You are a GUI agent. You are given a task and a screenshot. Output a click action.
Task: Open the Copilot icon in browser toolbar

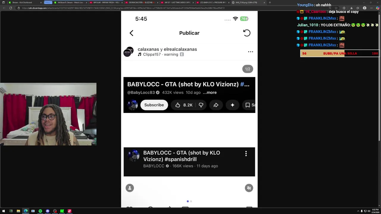click(378, 8)
